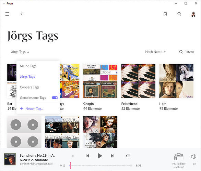
Task: Open the Mozart album cover in footer
Action: point(10,159)
